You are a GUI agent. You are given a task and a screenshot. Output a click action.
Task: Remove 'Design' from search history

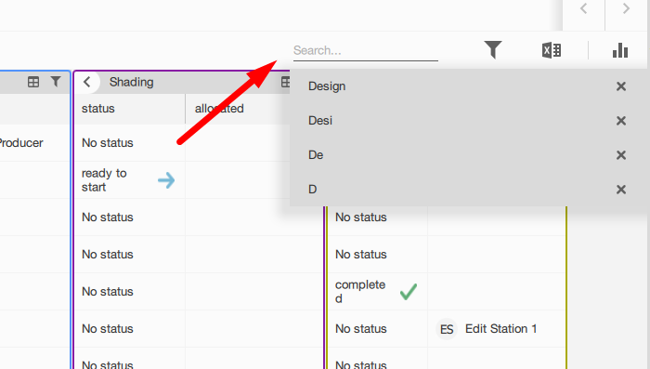[x=621, y=86]
